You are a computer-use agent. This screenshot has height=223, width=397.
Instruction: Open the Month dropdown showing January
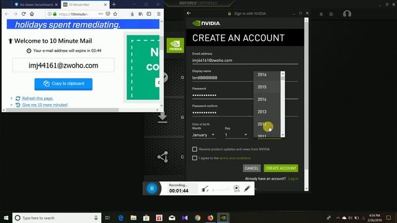(x=203, y=135)
